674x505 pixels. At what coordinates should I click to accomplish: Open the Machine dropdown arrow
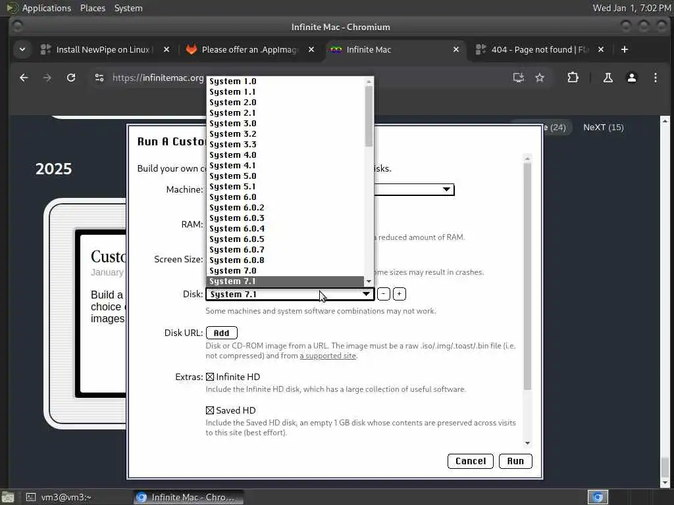pos(446,189)
